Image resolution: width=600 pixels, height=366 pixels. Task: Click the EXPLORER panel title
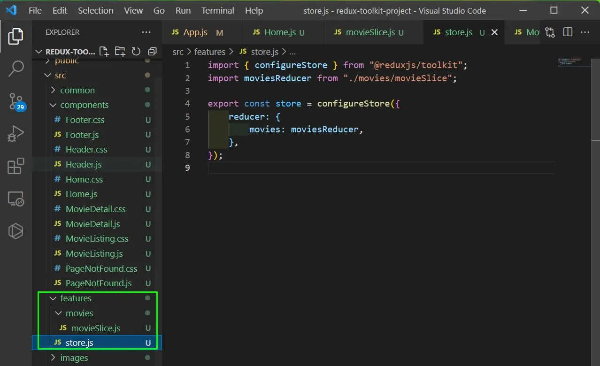62,32
